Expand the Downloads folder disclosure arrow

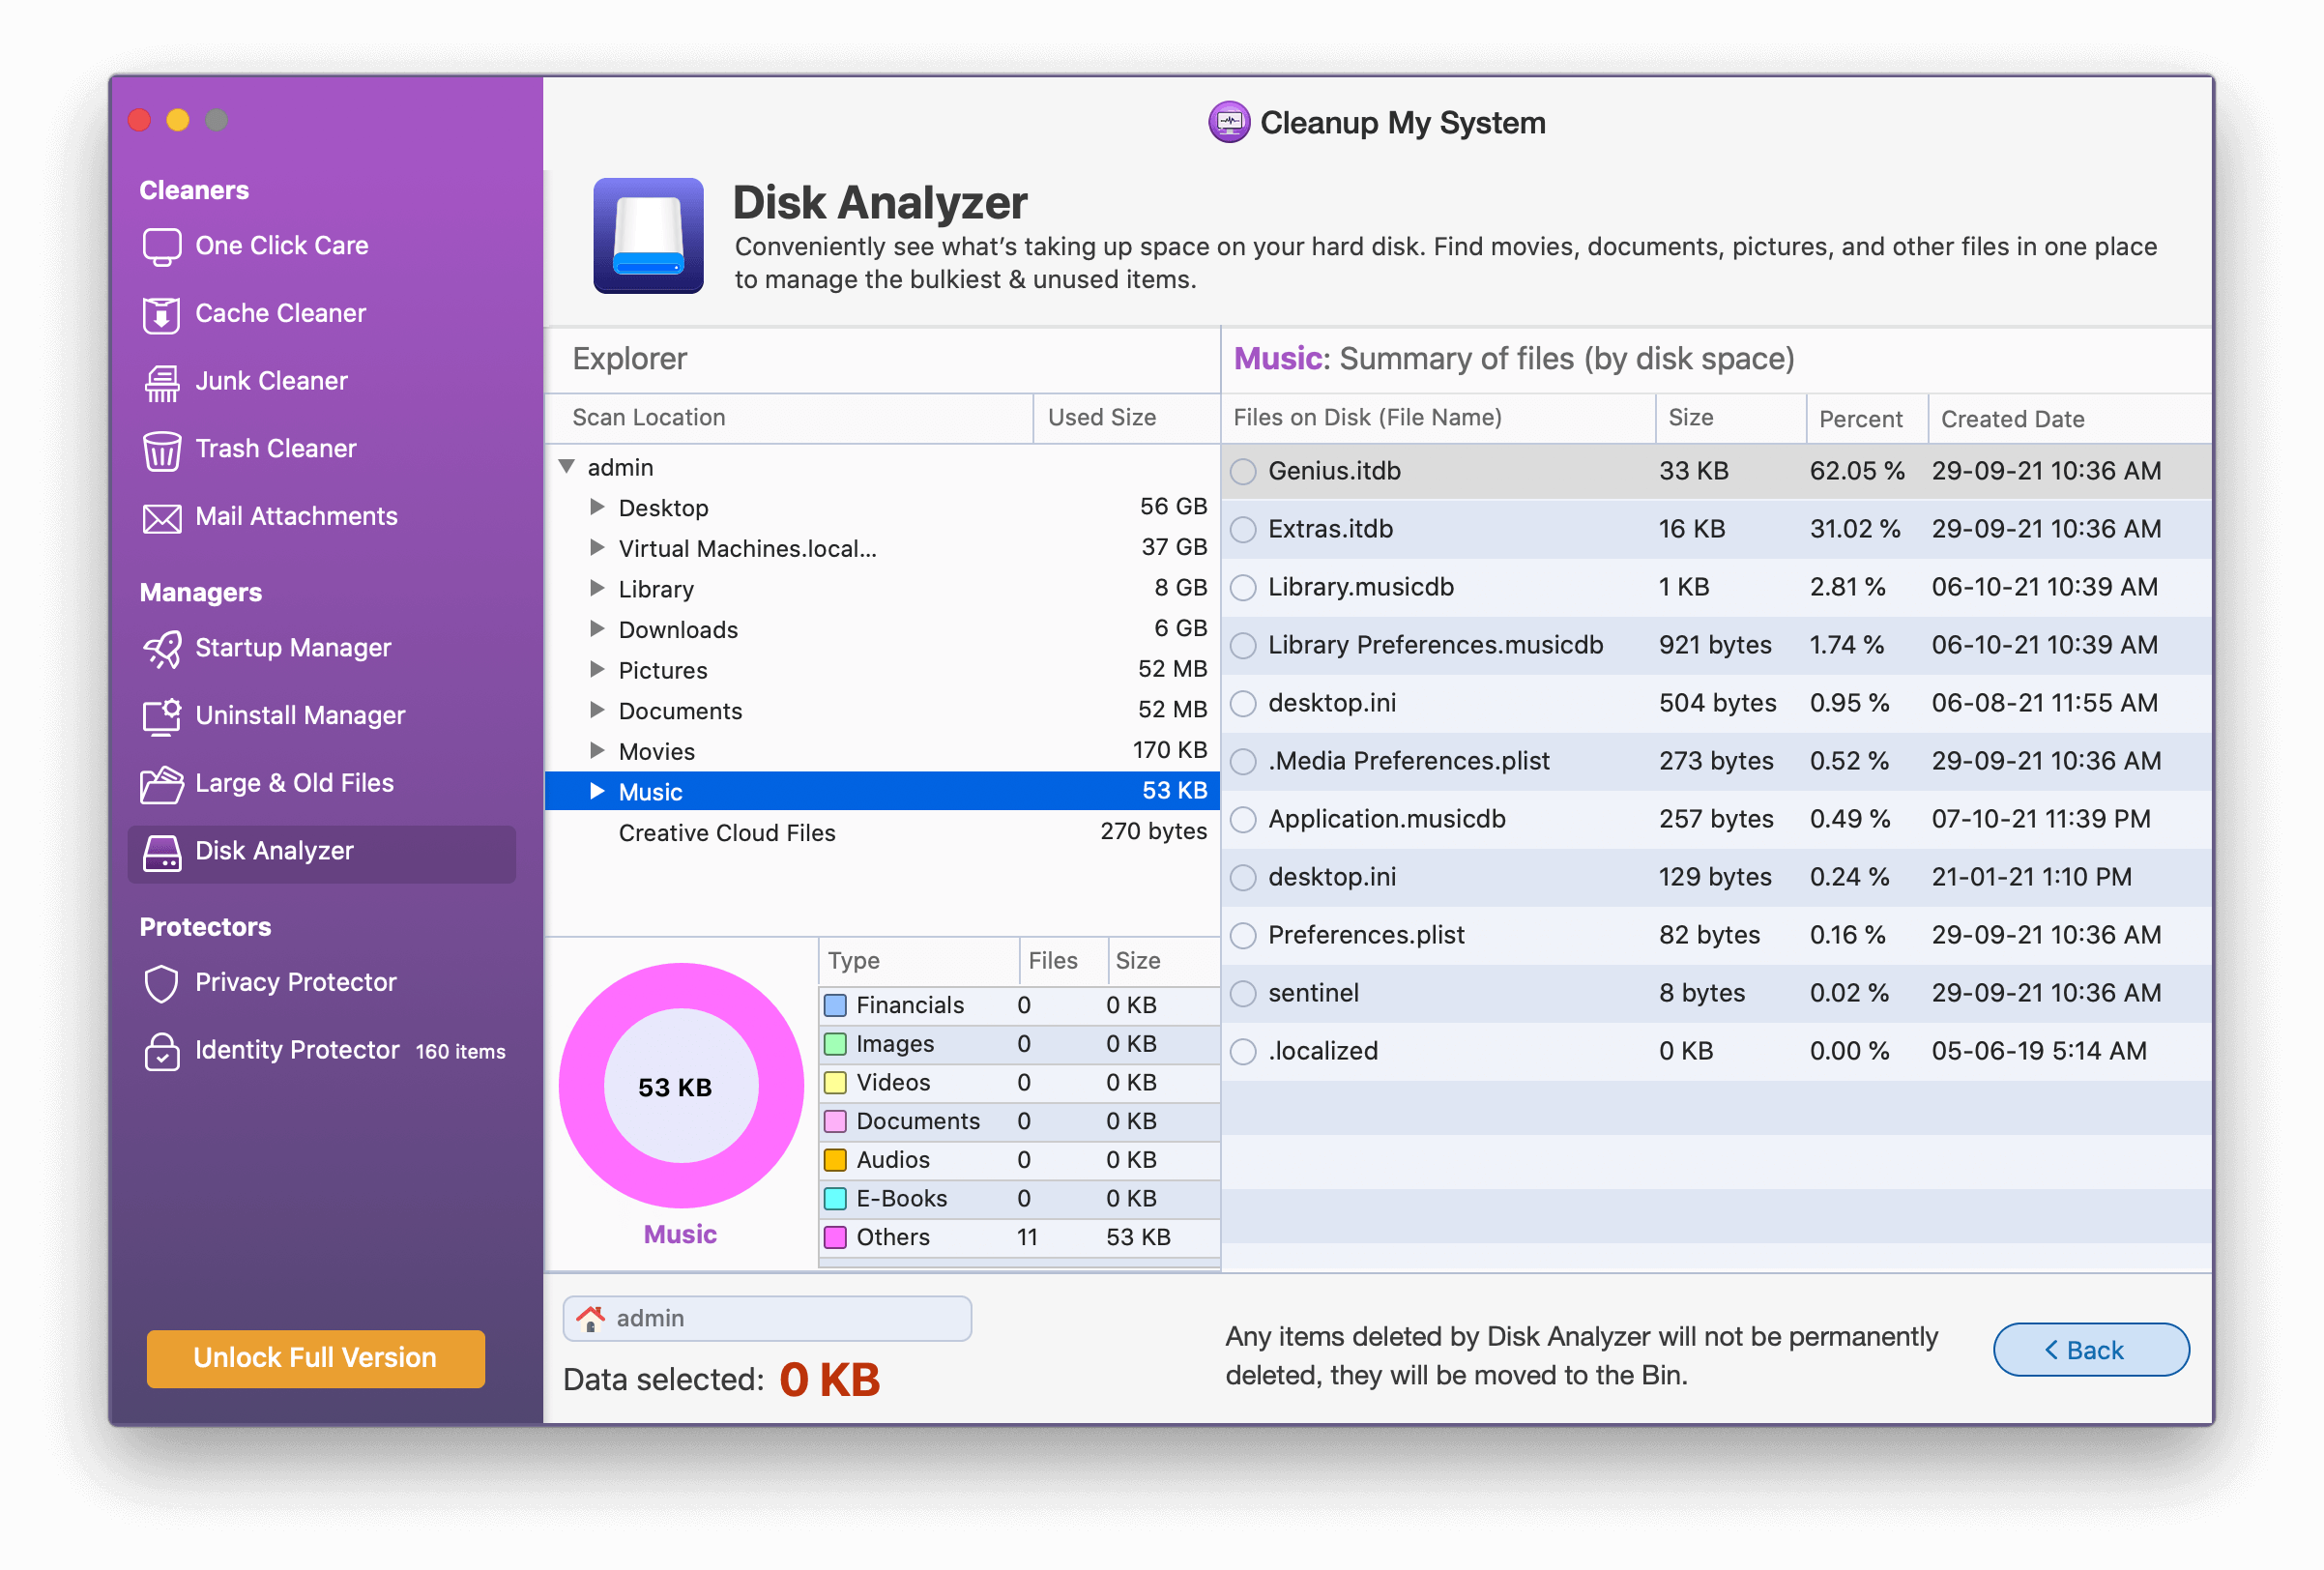pos(597,629)
